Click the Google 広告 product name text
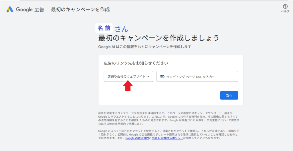Image resolution: width=293 pixels, height=151 pixels. coord(30,9)
